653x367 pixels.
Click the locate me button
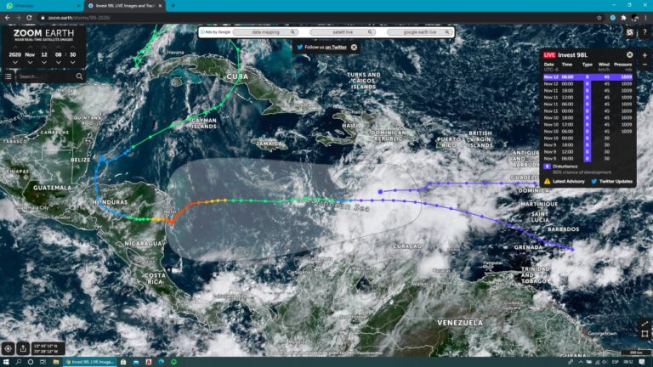pos(8,347)
